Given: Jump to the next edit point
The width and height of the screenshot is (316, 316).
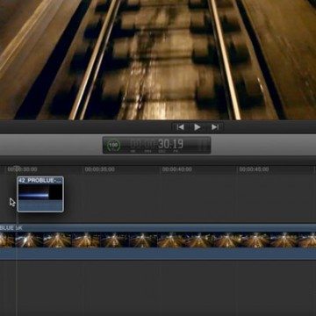Looking at the screenshot, I should click(x=215, y=127).
